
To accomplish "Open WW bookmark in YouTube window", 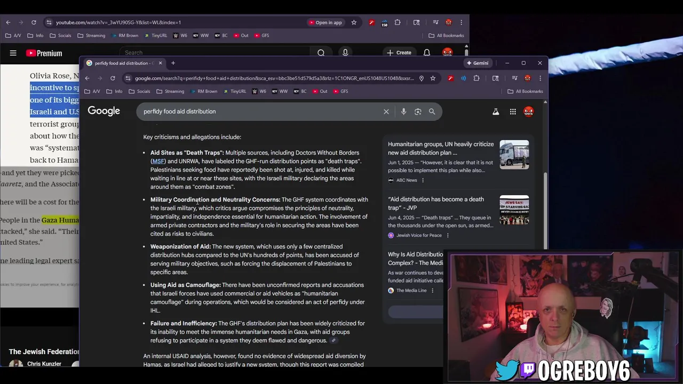I will tap(201, 36).
